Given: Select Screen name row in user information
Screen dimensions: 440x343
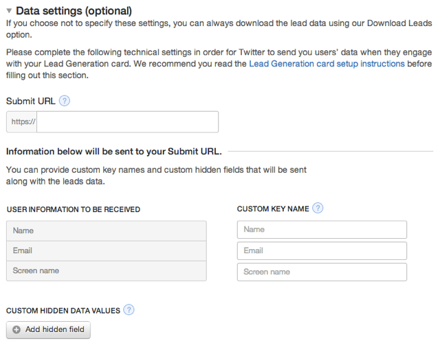Looking at the screenshot, I should 106,270.
